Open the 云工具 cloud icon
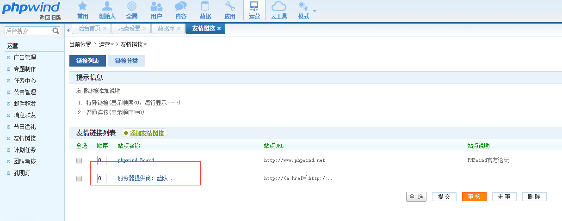Image resolution: width=562 pixels, height=221 pixels. click(x=278, y=10)
